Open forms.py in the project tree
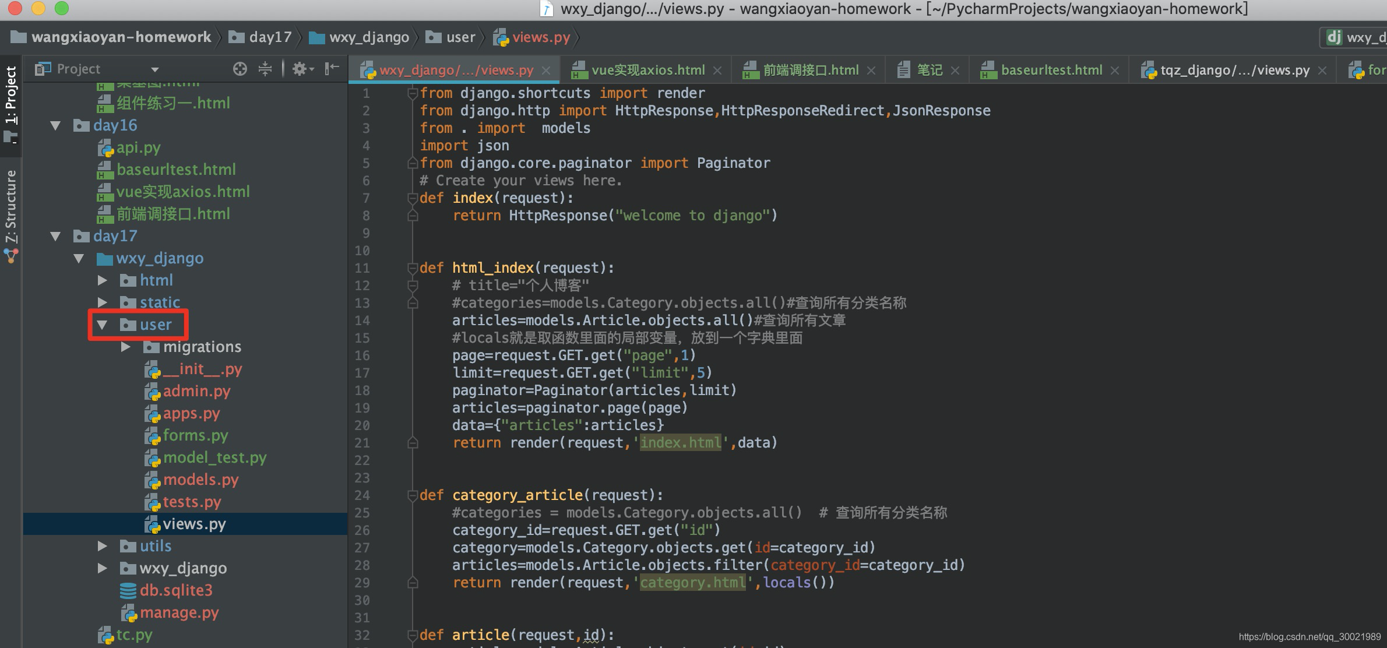 coord(186,435)
